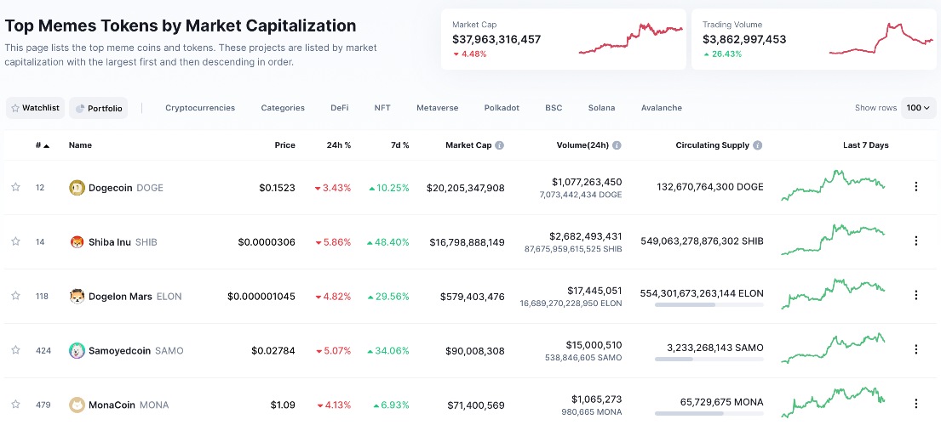Open more options for Samoyedcoin row

pos(915,349)
